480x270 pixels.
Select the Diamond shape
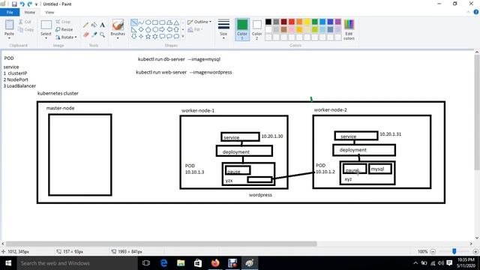tap(141, 30)
